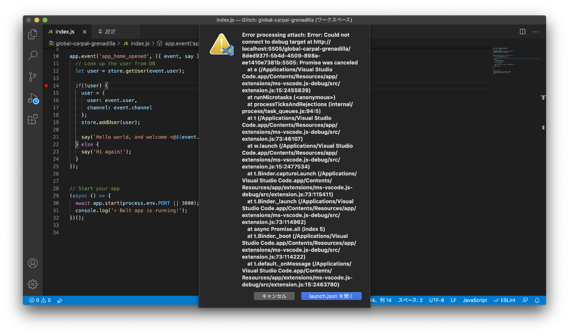The image size is (569, 335).
Task: Click the debug launch icon in status bar
Action: point(60,300)
